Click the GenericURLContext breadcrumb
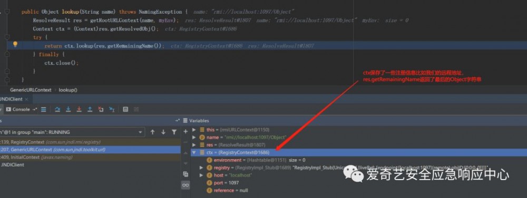 [x=31, y=90]
